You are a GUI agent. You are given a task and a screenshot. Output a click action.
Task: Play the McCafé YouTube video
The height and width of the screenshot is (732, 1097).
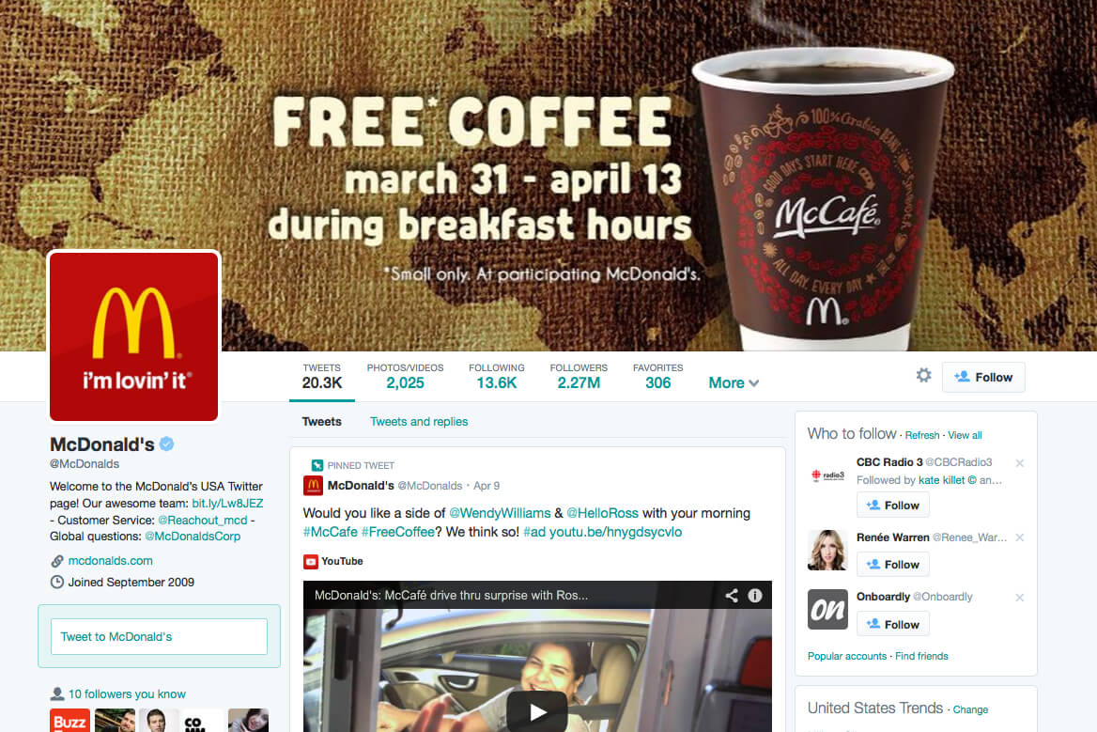[x=536, y=711]
